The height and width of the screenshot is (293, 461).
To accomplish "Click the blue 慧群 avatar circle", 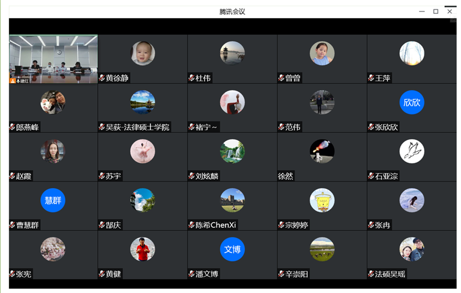I will coord(53,200).
